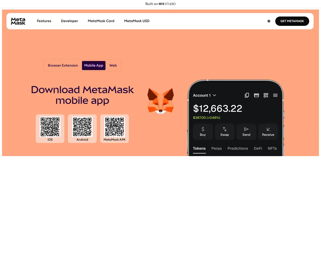The width and height of the screenshot is (321, 257).
Task: Click the Built on Wix Studio banner
Action: click(160, 4)
